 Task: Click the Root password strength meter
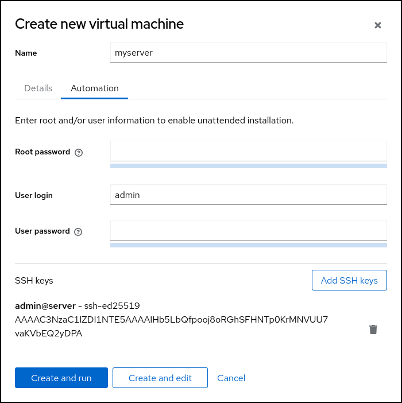pyautogui.click(x=248, y=166)
